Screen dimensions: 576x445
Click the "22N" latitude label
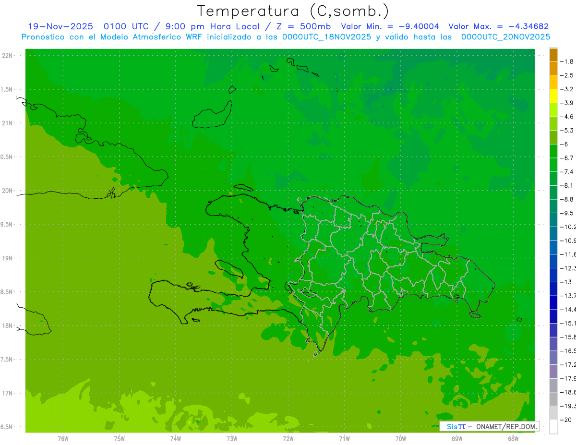pyautogui.click(x=7, y=56)
